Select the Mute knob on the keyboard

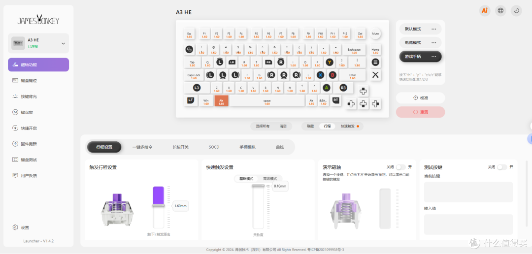375,34
